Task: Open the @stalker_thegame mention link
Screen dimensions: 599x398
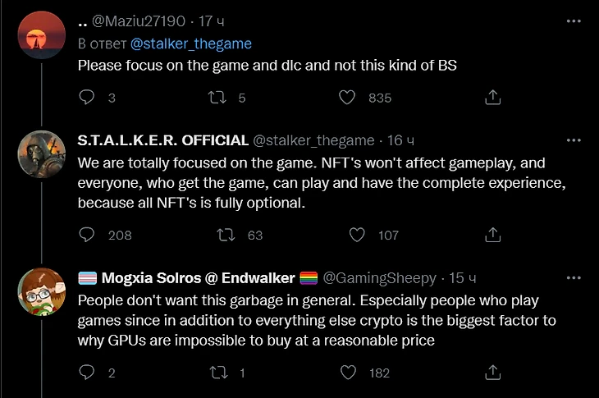Action: tap(190, 43)
